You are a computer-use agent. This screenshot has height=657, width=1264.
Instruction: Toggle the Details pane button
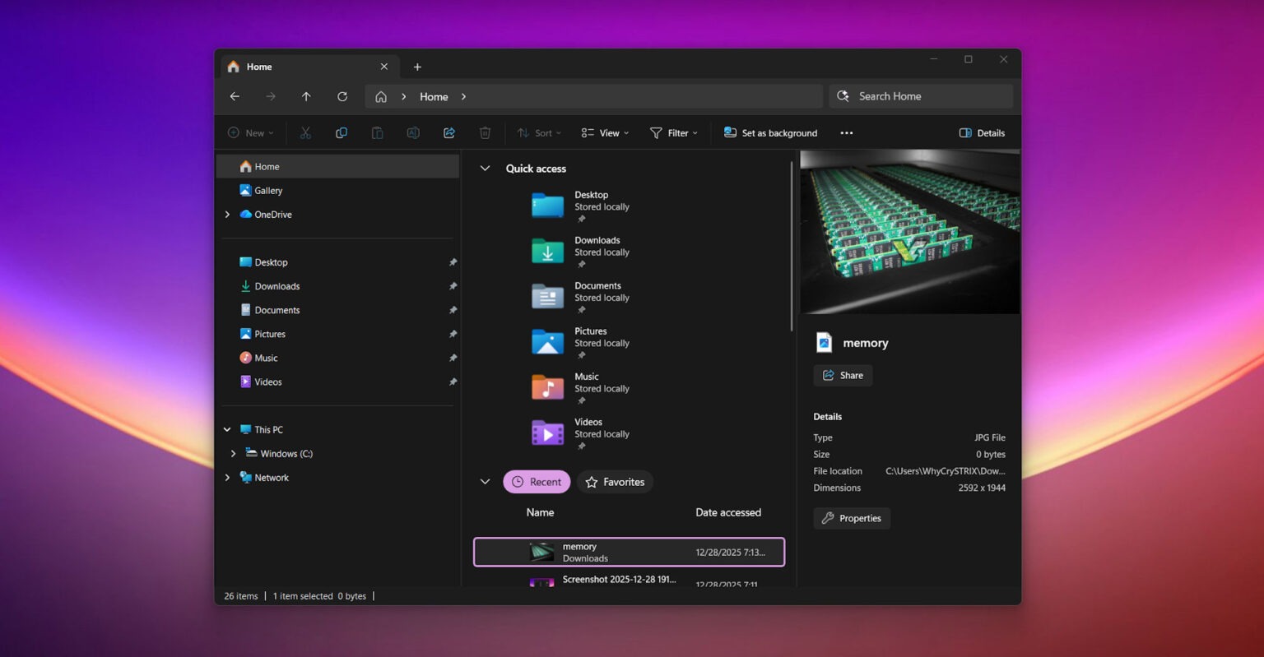[x=982, y=133]
